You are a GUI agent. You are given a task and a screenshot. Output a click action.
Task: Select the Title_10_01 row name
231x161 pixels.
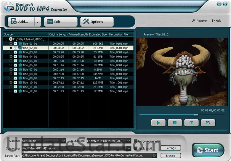(x=30, y=83)
